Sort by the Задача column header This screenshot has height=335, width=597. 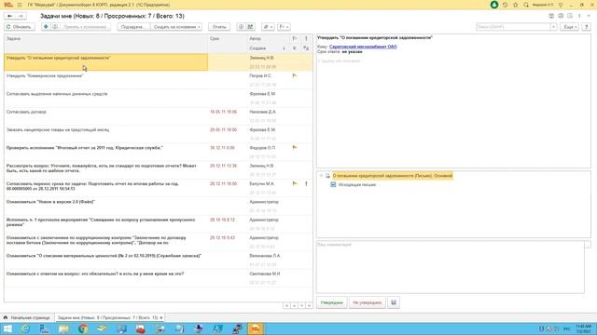(105, 39)
